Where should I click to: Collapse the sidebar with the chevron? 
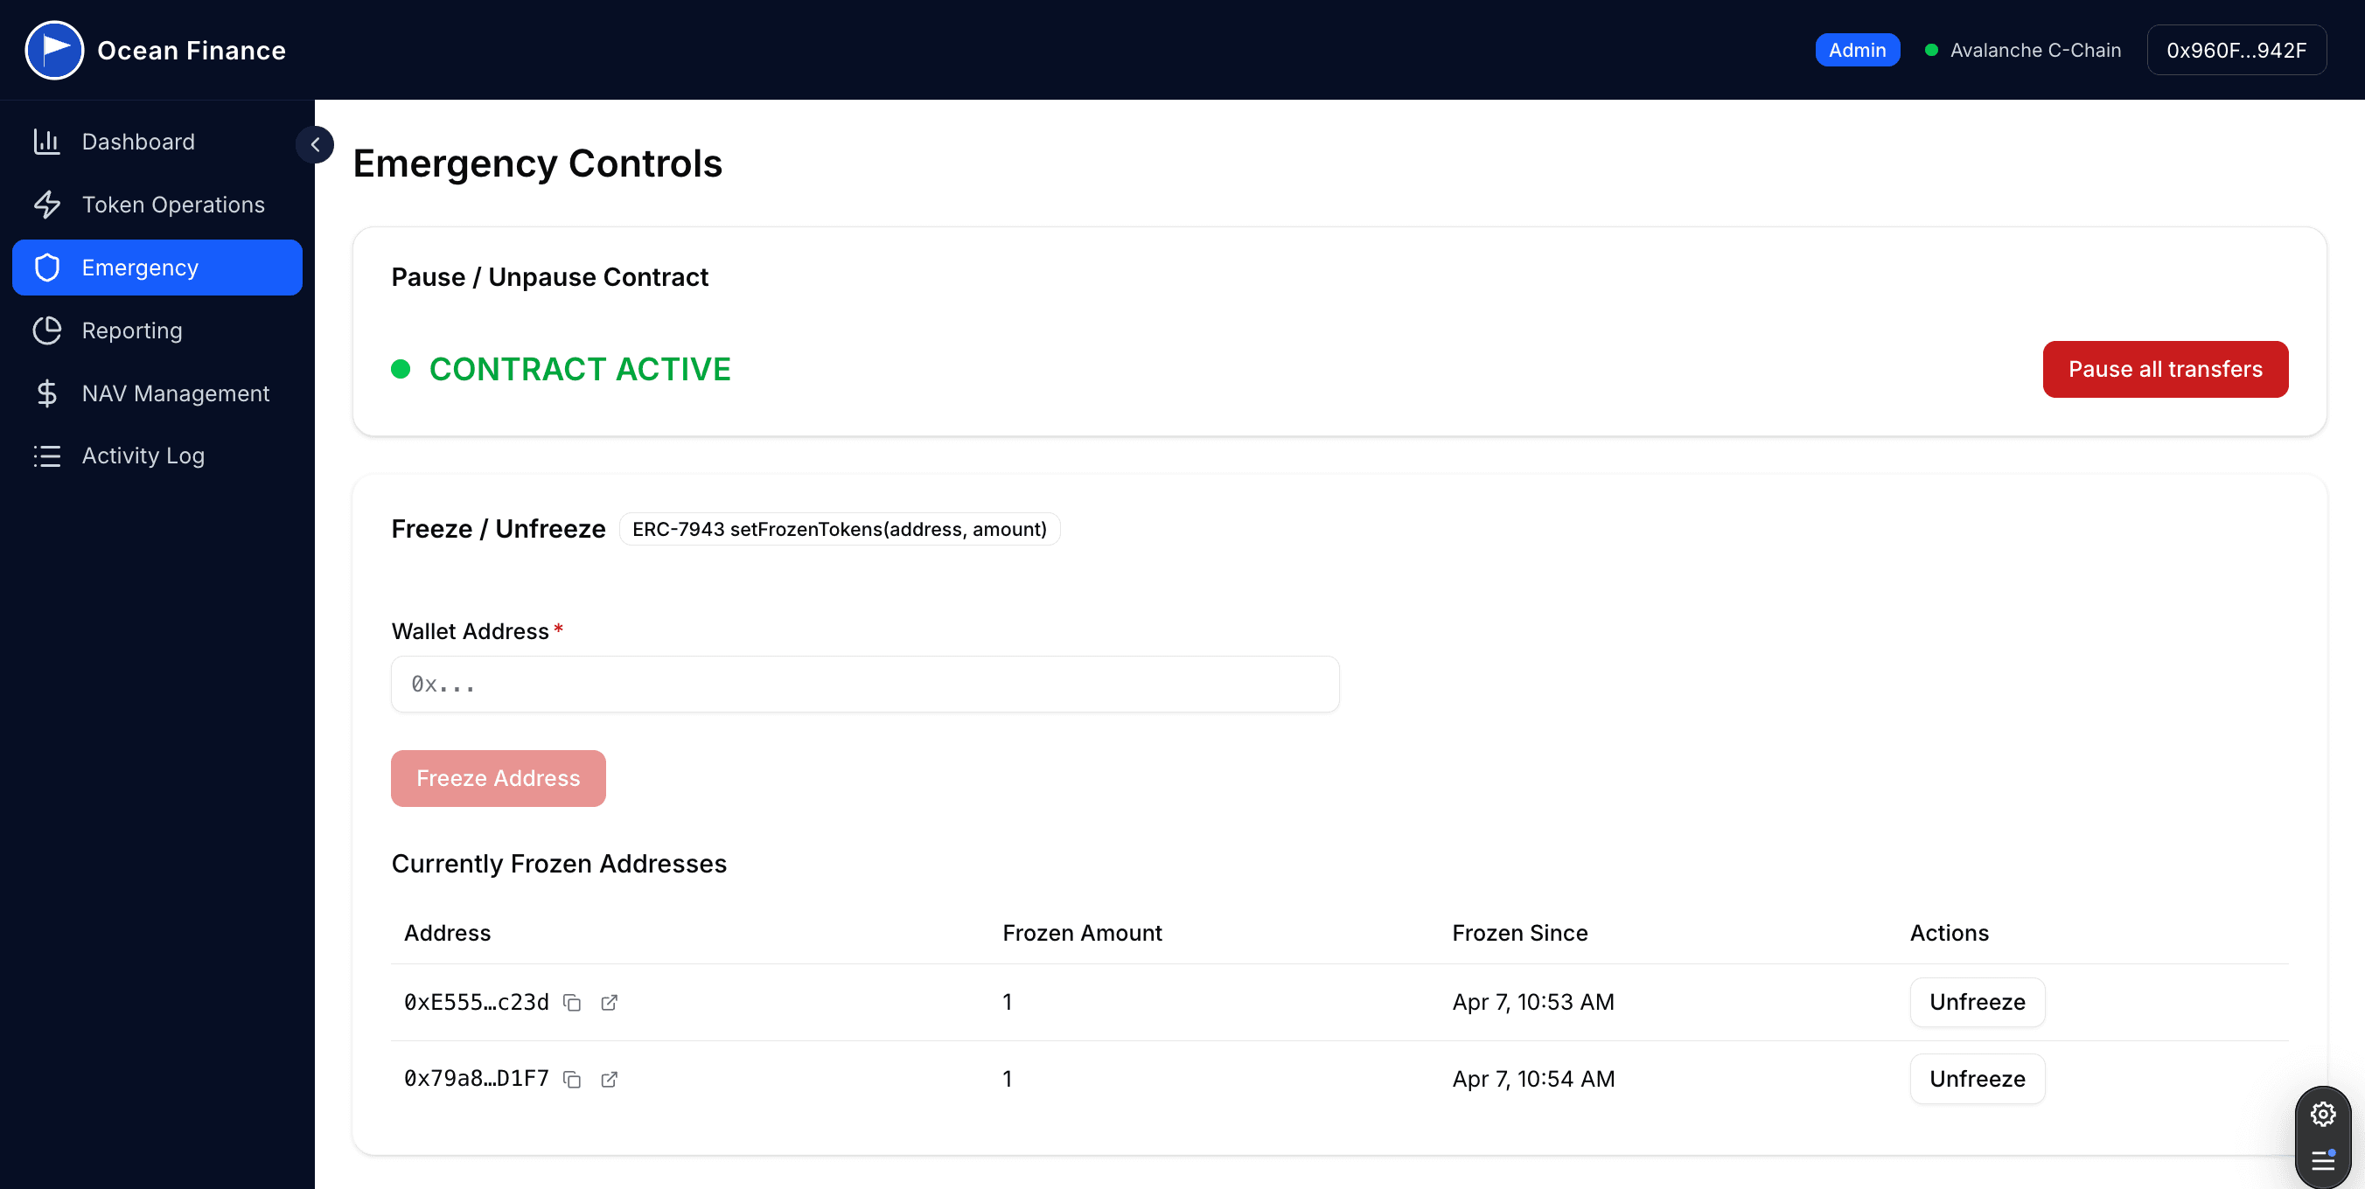pyautogui.click(x=315, y=145)
